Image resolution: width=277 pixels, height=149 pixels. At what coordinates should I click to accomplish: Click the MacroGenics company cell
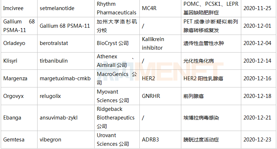(117, 78)
